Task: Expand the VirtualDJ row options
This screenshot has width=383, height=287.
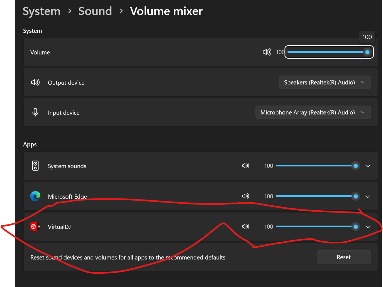Action: [x=368, y=227]
